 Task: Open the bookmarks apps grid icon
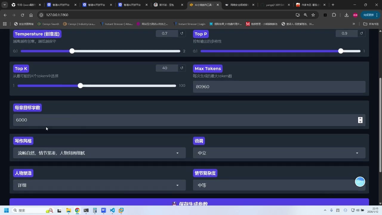pos(4,24)
